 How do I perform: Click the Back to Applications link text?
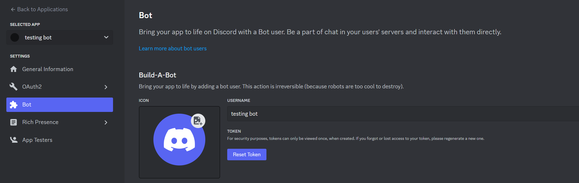42,9
